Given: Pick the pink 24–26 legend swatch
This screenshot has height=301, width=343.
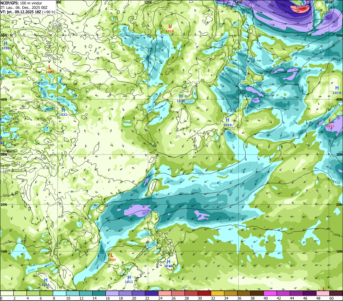Looking at the screenshot, I should (165, 293).
